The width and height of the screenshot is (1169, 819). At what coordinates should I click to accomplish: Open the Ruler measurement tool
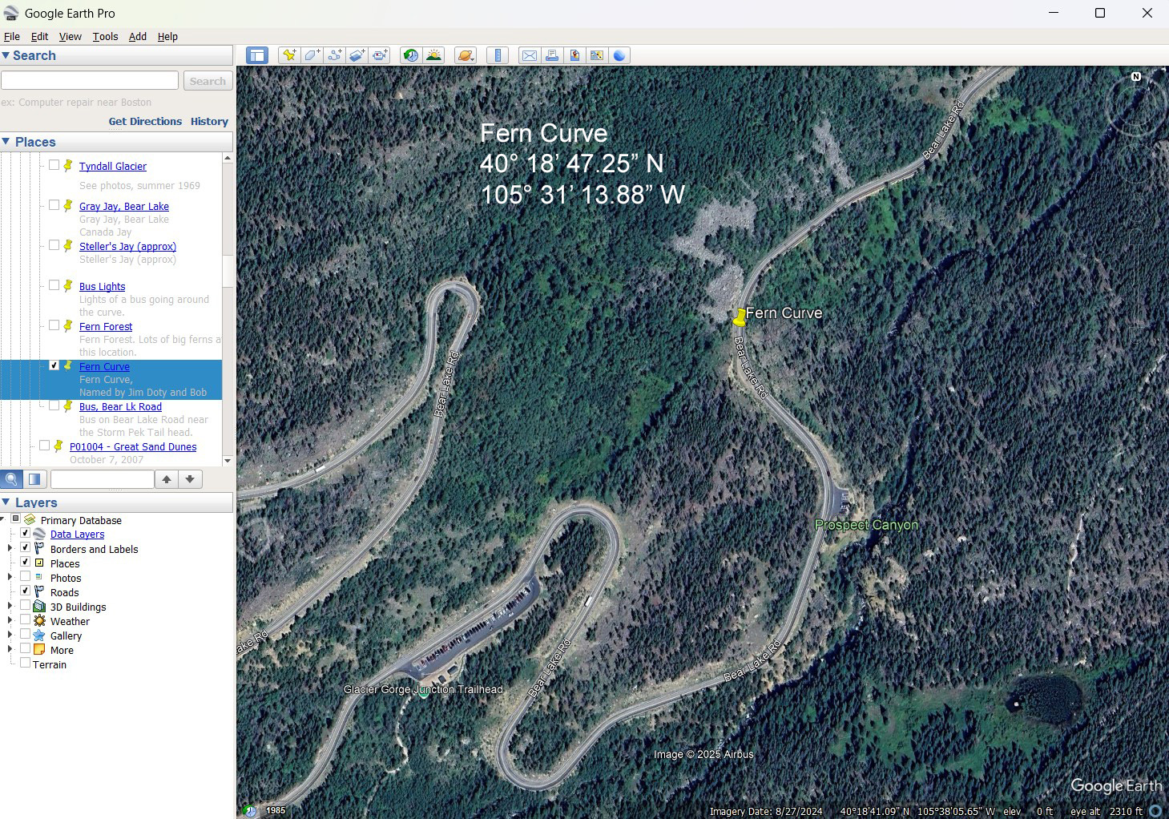point(498,55)
